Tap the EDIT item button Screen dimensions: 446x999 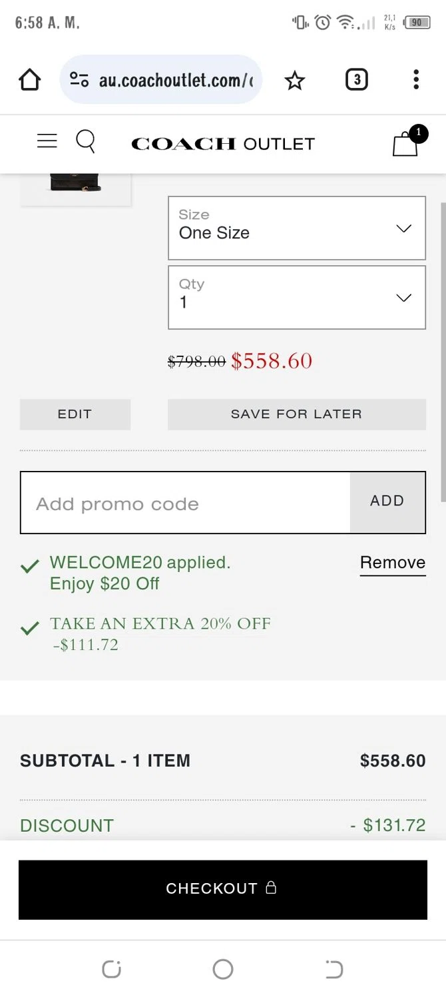click(x=75, y=414)
